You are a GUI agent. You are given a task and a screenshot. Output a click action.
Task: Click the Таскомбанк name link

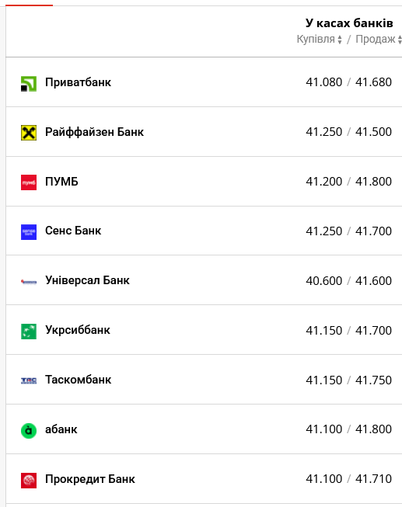pos(78,380)
